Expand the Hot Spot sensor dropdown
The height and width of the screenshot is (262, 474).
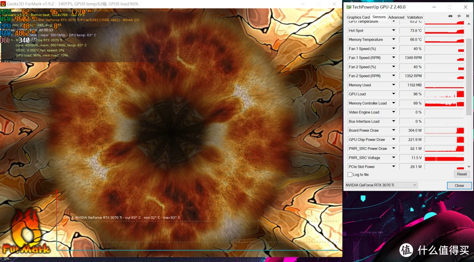394,30
